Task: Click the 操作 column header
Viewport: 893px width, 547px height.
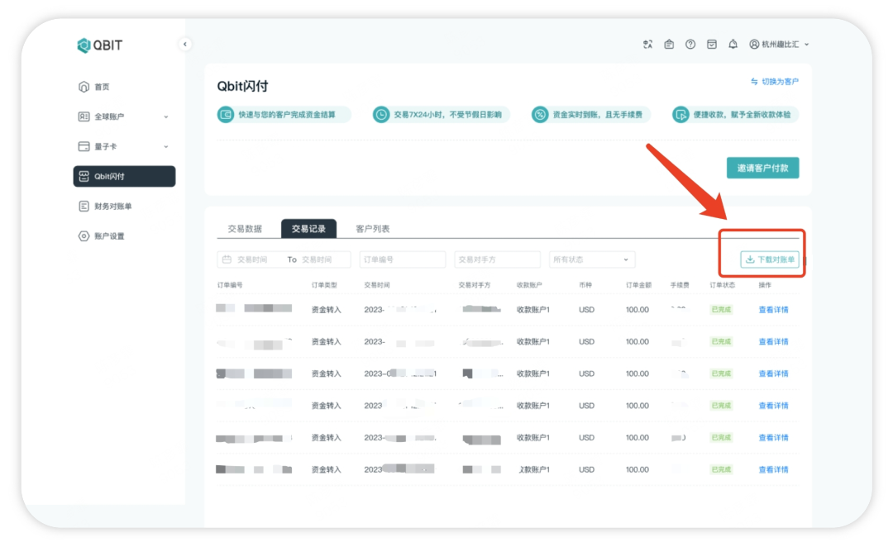Action: point(765,285)
